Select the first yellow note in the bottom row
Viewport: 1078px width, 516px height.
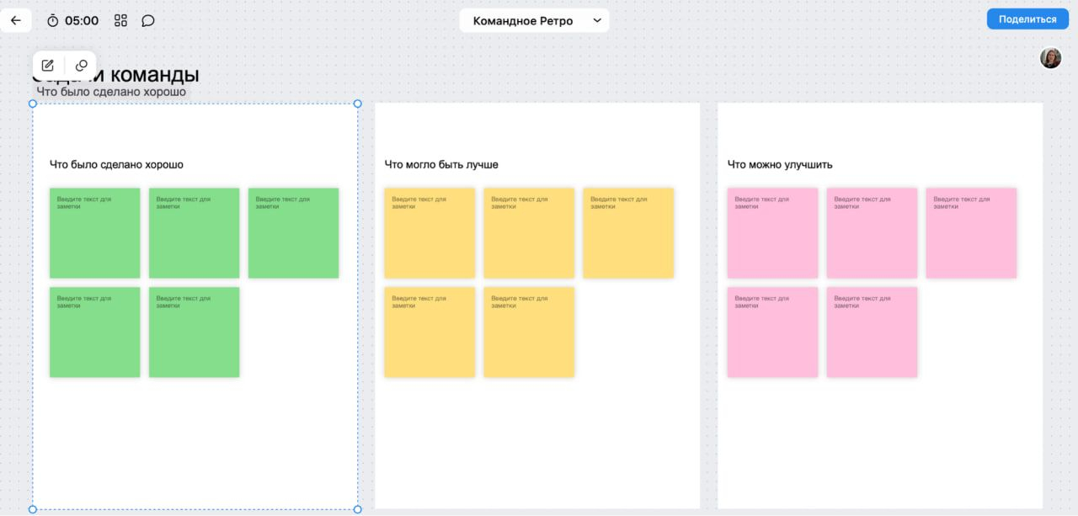pyautogui.click(x=430, y=332)
